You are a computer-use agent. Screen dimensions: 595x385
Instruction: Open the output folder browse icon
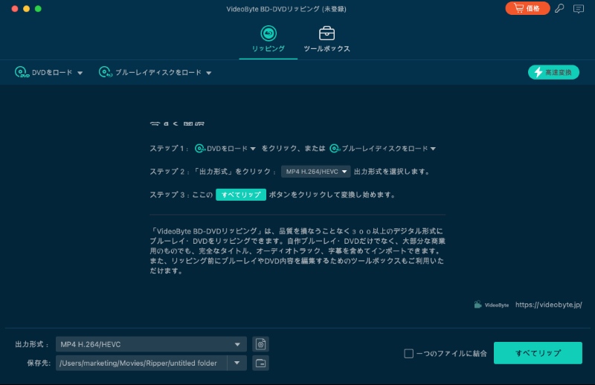coord(260,363)
